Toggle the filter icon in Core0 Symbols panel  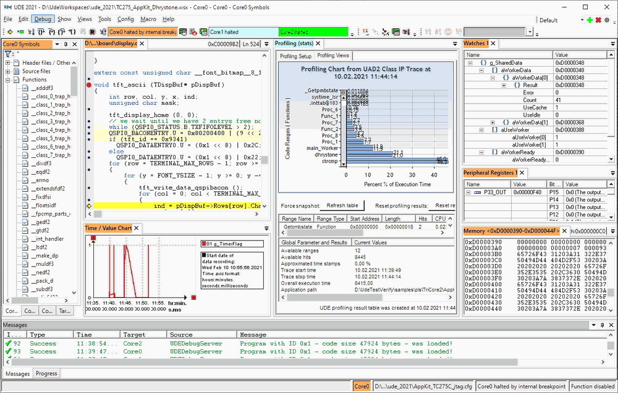pyautogui.click(x=8, y=54)
